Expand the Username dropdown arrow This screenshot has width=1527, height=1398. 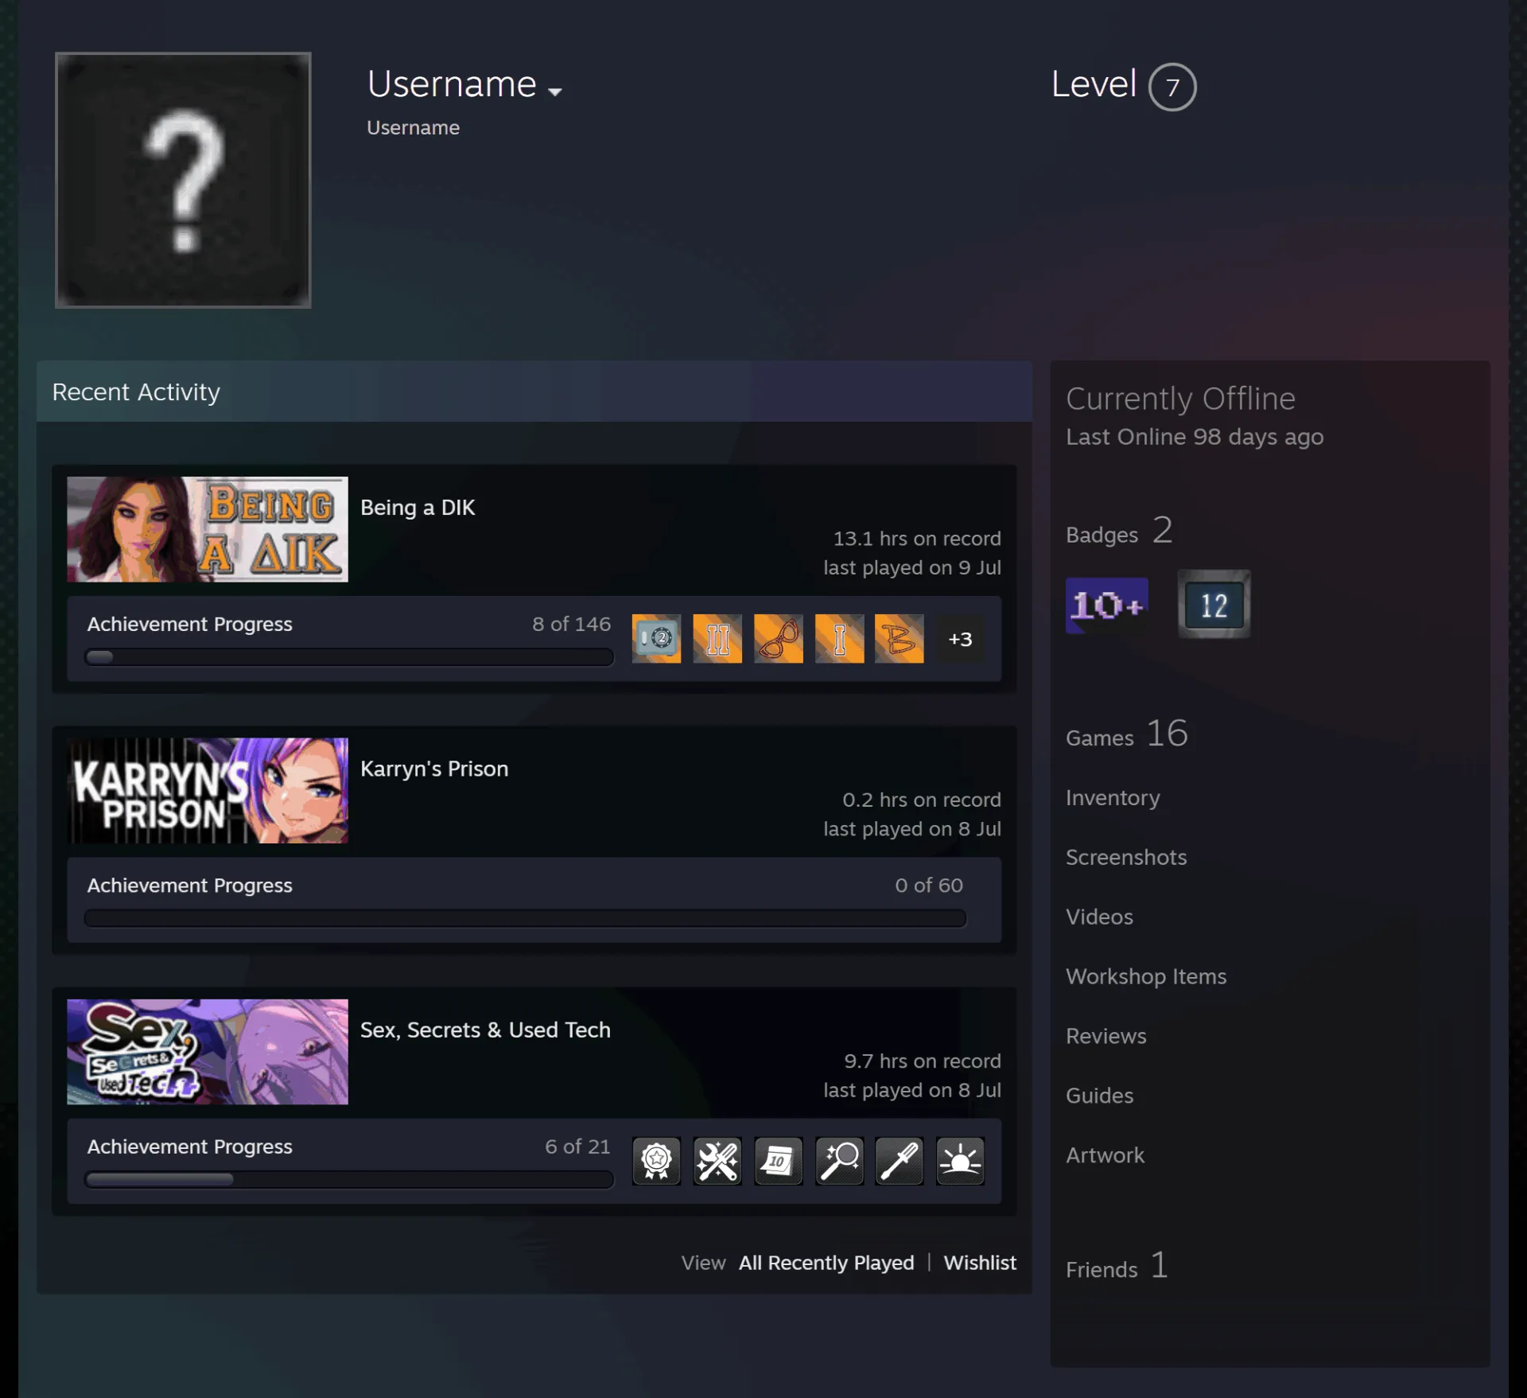point(555,92)
